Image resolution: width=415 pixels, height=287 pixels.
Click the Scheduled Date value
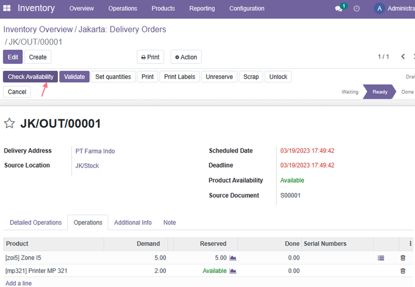307,151
